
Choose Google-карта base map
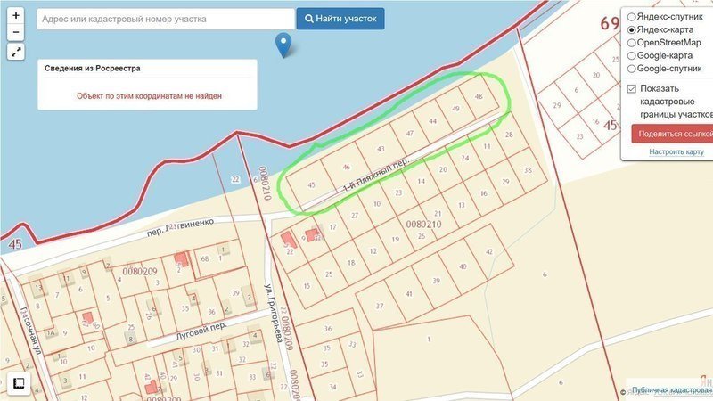pyautogui.click(x=631, y=55)
